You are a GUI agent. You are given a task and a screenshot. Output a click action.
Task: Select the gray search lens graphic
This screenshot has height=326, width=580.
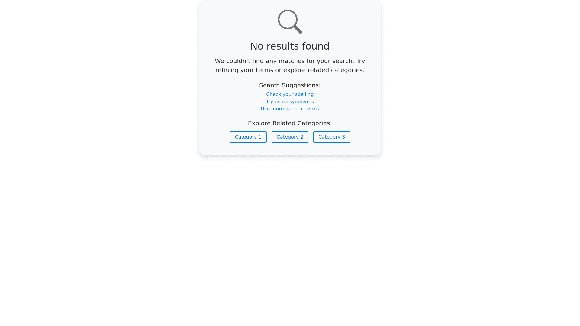point(290,22)
